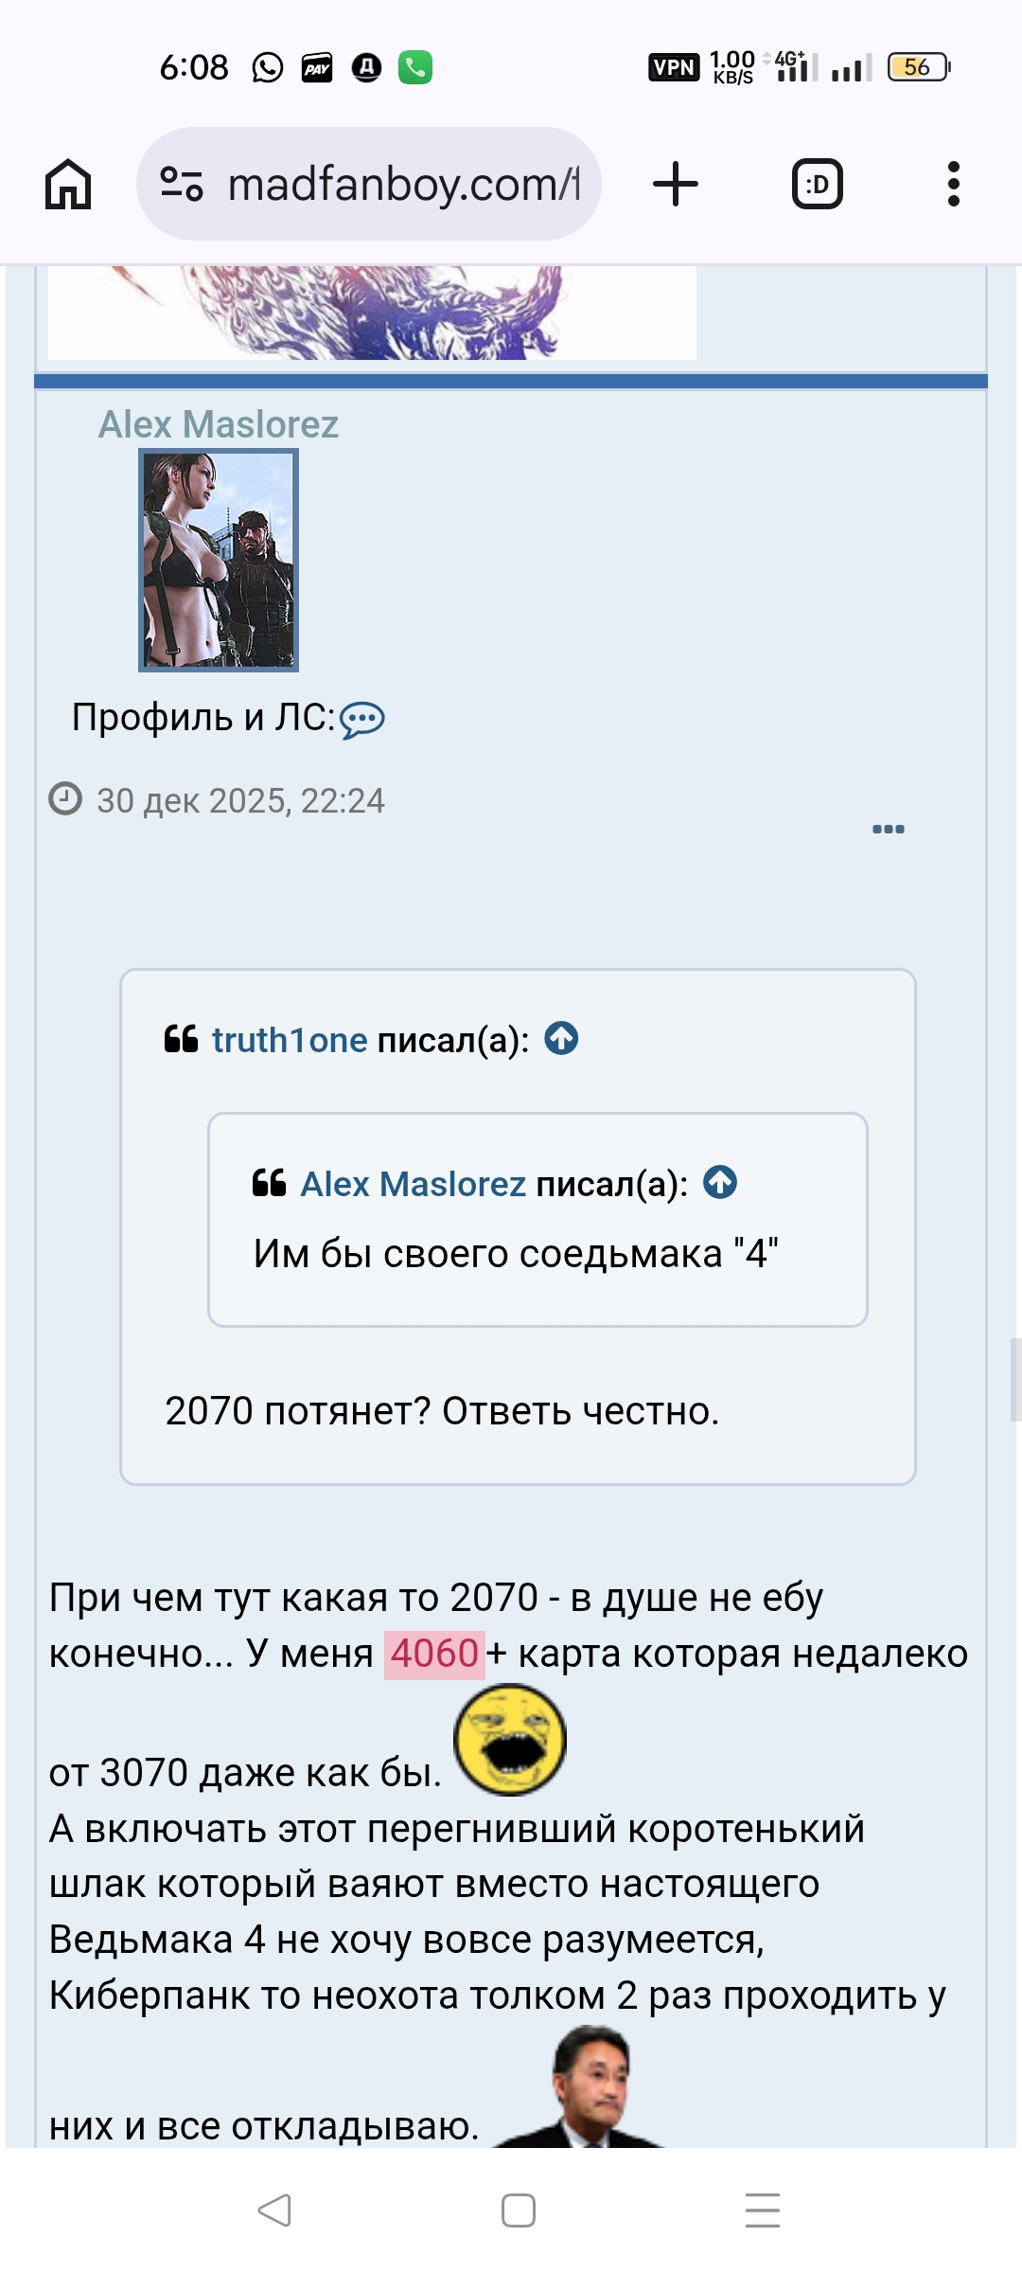This screenshot has height=2273, width=1022.
Task: Open Alex Maslorez profile name link
Action: [219, 424]
